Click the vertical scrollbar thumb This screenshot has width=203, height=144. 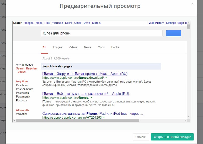click(189, 27)
